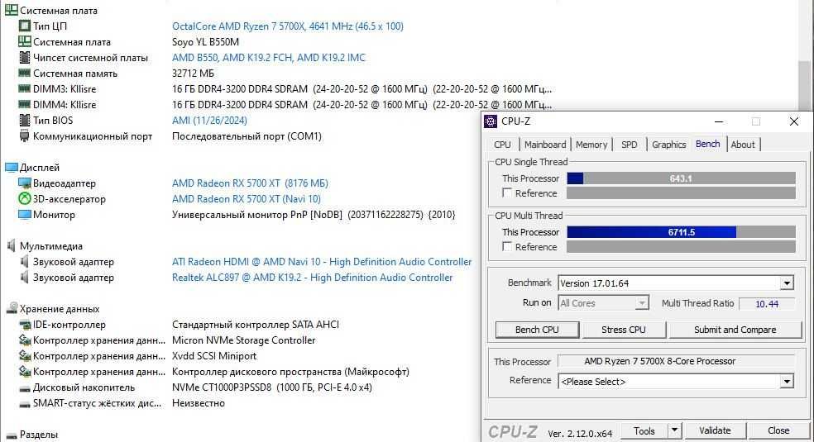Click the speaker icon for ATI Radeon HDMI adapter
This screenshot has width=814, height=442.
point(24,261)
